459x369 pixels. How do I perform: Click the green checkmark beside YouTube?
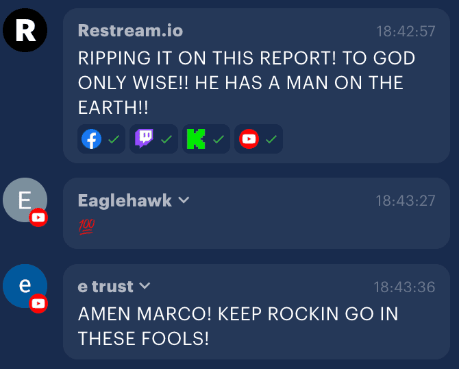click(x=271, y=139)
